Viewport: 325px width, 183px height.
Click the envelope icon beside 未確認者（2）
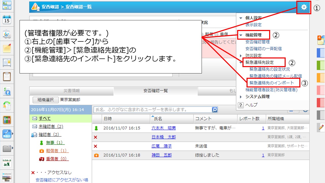35,127
